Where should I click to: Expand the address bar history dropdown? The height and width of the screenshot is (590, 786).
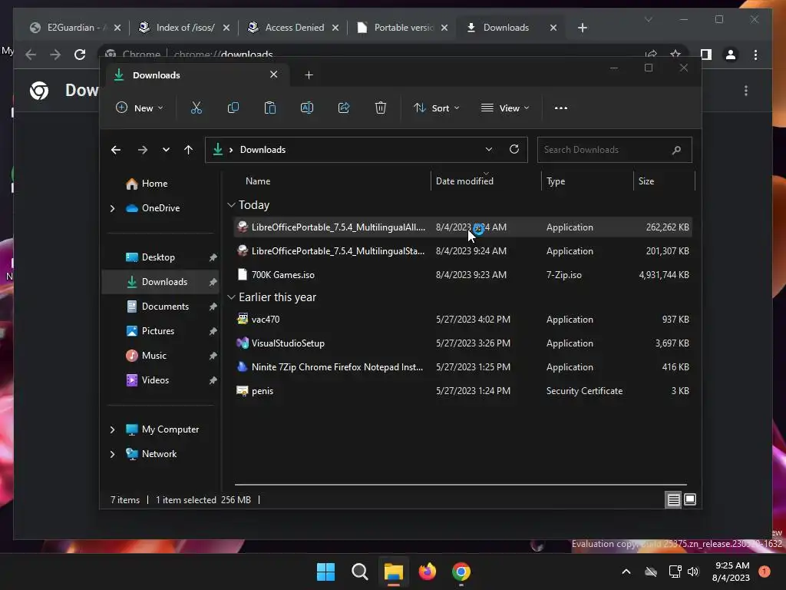pos(489,150)
